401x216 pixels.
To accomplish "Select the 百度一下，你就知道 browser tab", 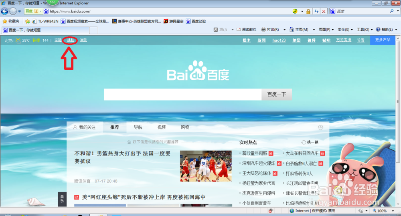I will point(45,30).
